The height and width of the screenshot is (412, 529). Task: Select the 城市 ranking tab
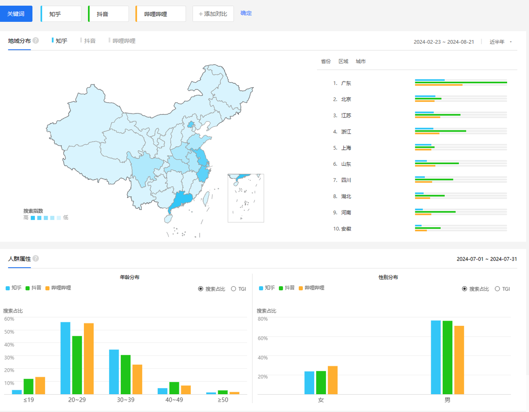[360, 61]
